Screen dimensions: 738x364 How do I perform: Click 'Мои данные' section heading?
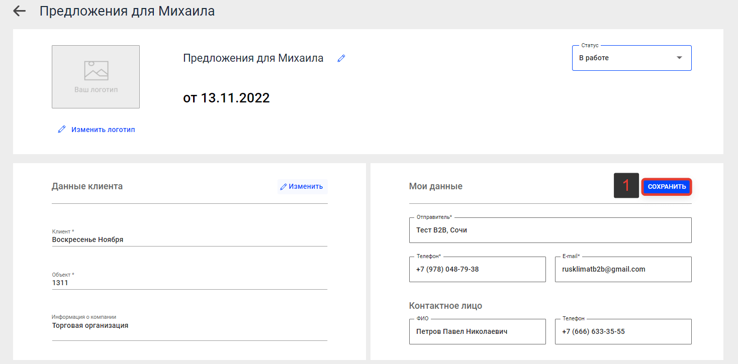(x=436, y=186)
